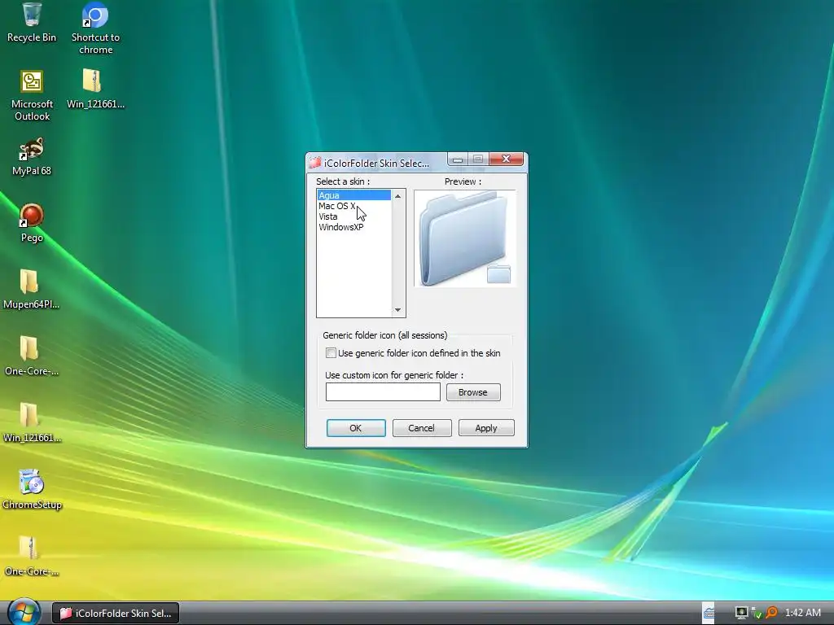Image resolution: width=834 pixels, height=625 pixels.
Task: Click the on-screen keyboard tray icon
Action: pos(709,613)
